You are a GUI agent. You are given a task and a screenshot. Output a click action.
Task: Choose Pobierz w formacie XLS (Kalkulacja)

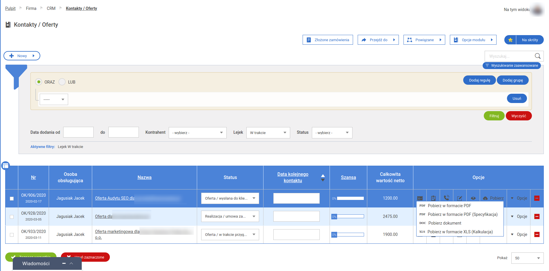[460, 232]
